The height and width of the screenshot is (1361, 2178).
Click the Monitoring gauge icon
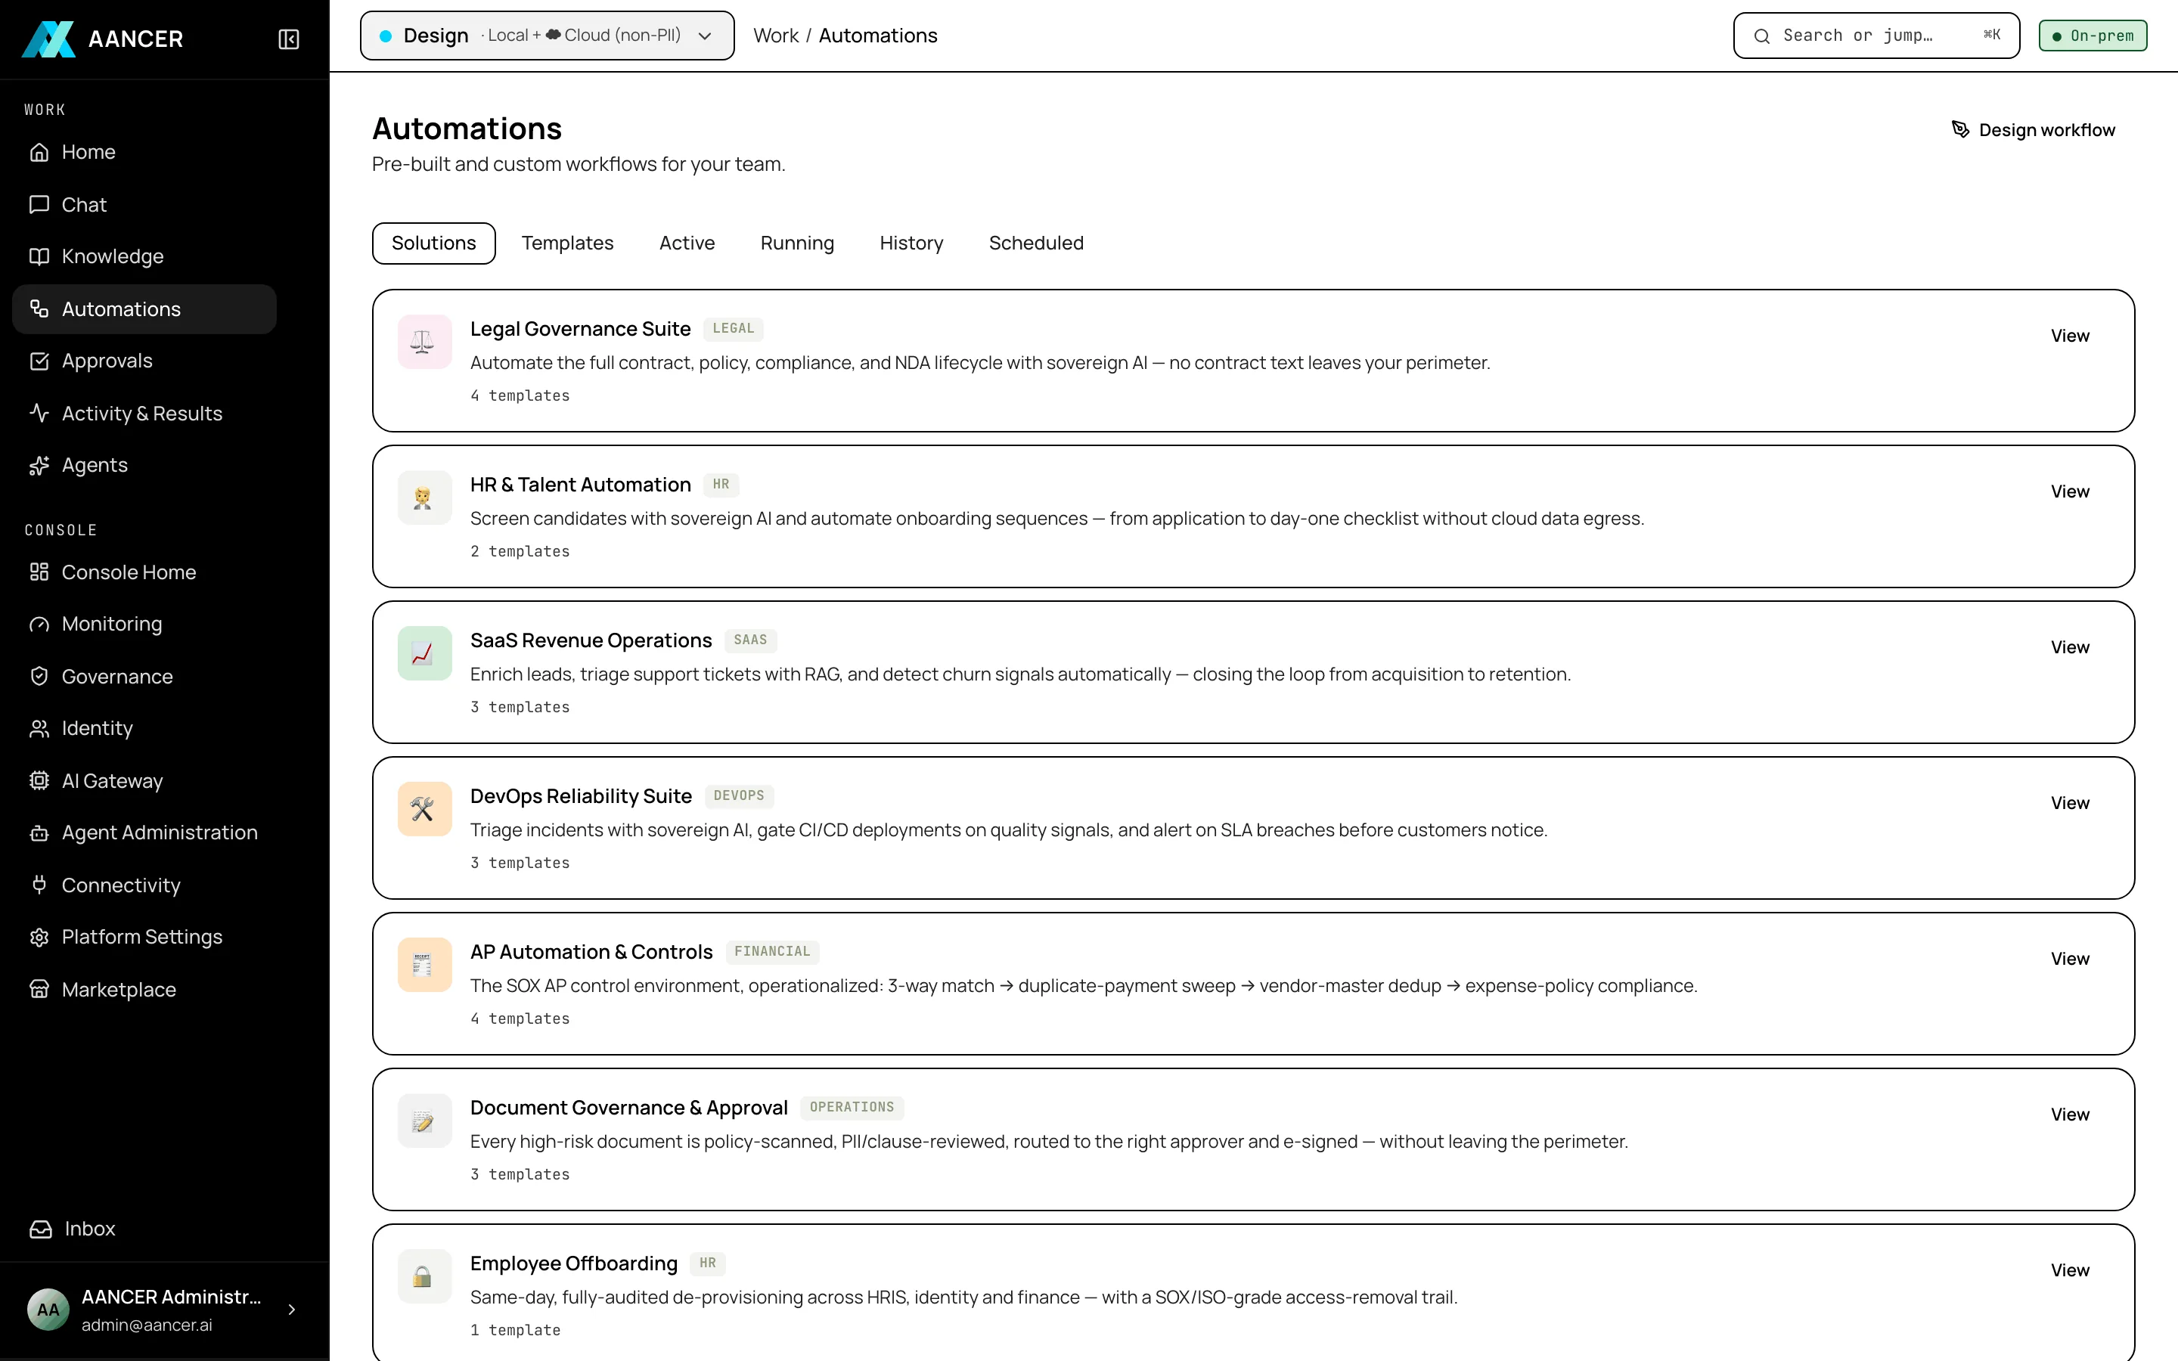coord(39,624)
